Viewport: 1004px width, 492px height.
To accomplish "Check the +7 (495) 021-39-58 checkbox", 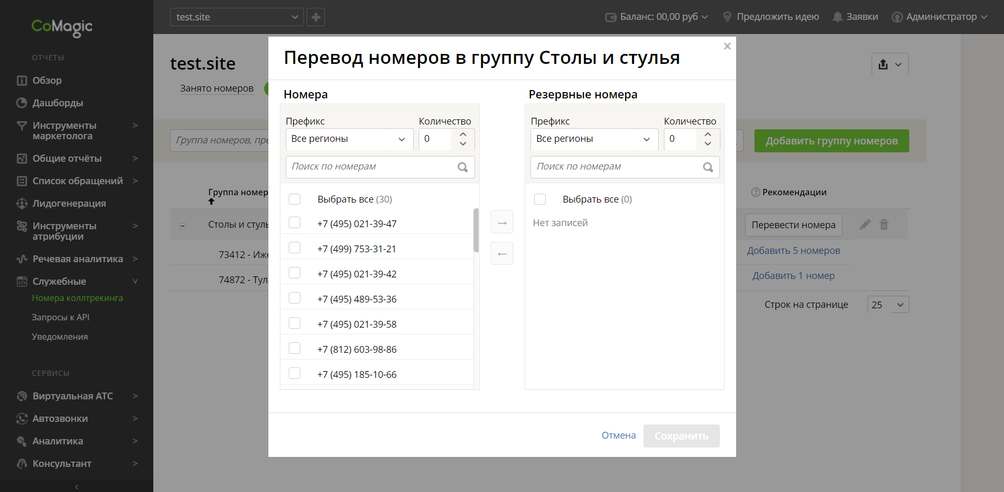I will pyautogui.click(x=295, y=323).
